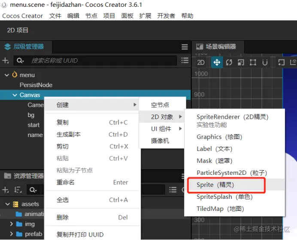Open the 节点 menu
Image resolution: width=297 pixels, height=240 pixels.
tap(91, 16)
